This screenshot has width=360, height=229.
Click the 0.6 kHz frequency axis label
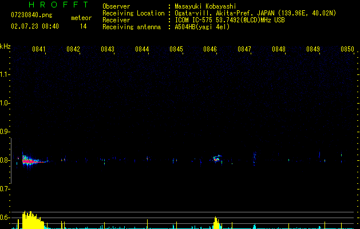pos(5,218)
